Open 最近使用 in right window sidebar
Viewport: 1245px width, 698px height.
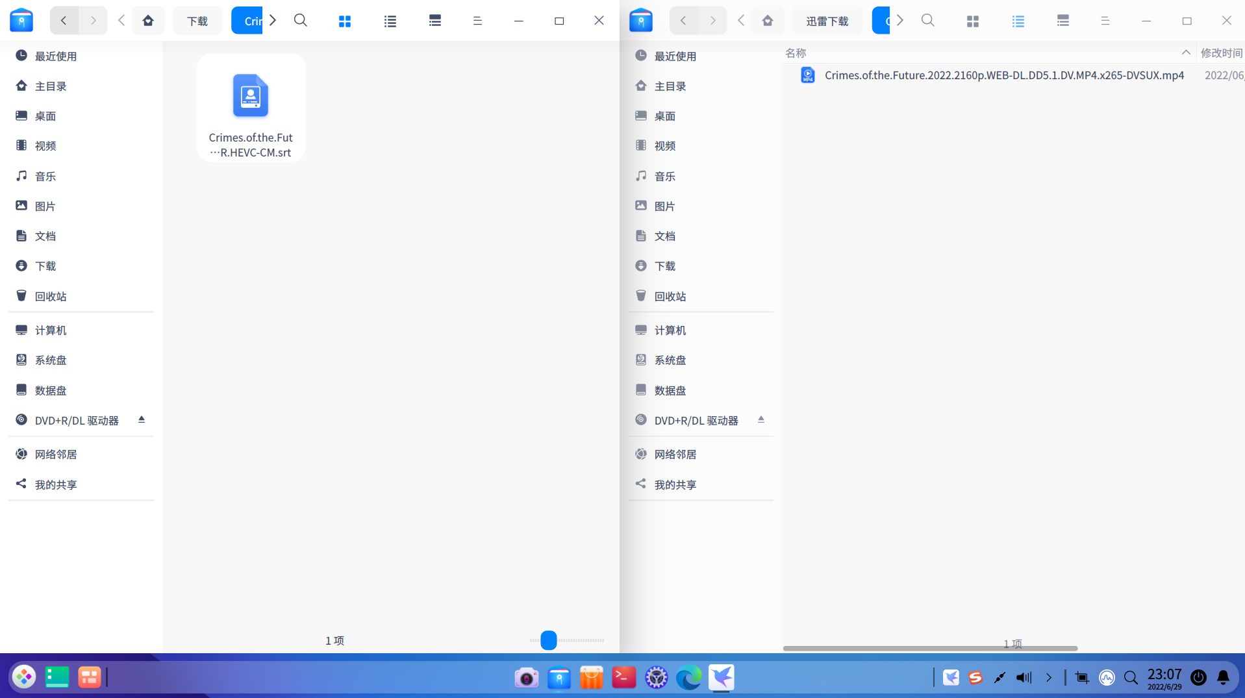(701, 56)
